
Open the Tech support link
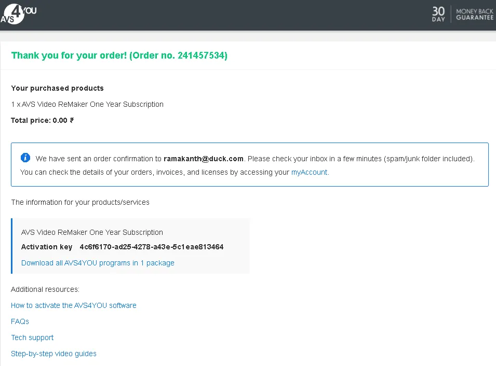[32, 337]
